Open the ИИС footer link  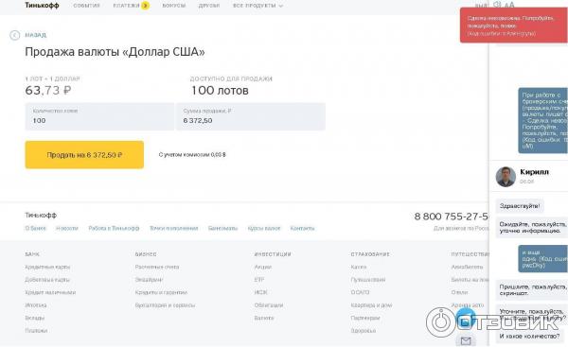click(261, 292)
